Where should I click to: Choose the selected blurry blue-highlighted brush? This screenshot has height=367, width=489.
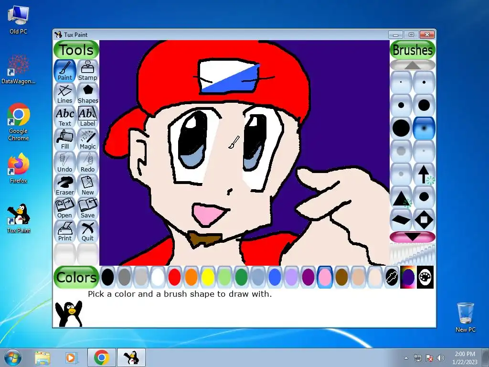pos(424,128)
